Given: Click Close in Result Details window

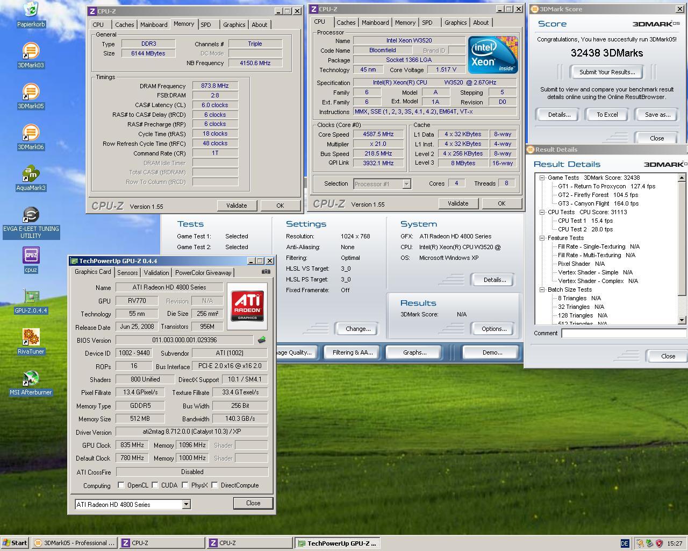Looking at the screenshot, I should [x=668, y=356].
